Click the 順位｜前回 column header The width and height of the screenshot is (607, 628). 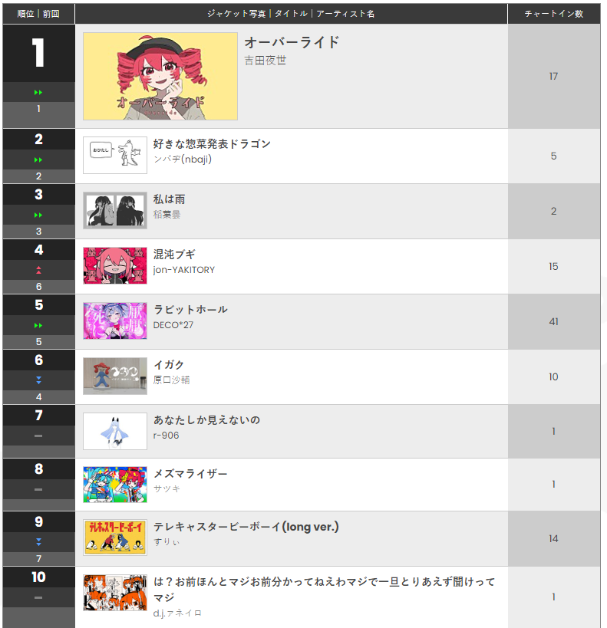(38, 14)
